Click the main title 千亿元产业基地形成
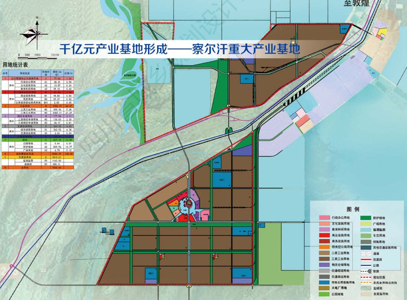407x300 pixels. pyautogui.click(x=179, y=49)
